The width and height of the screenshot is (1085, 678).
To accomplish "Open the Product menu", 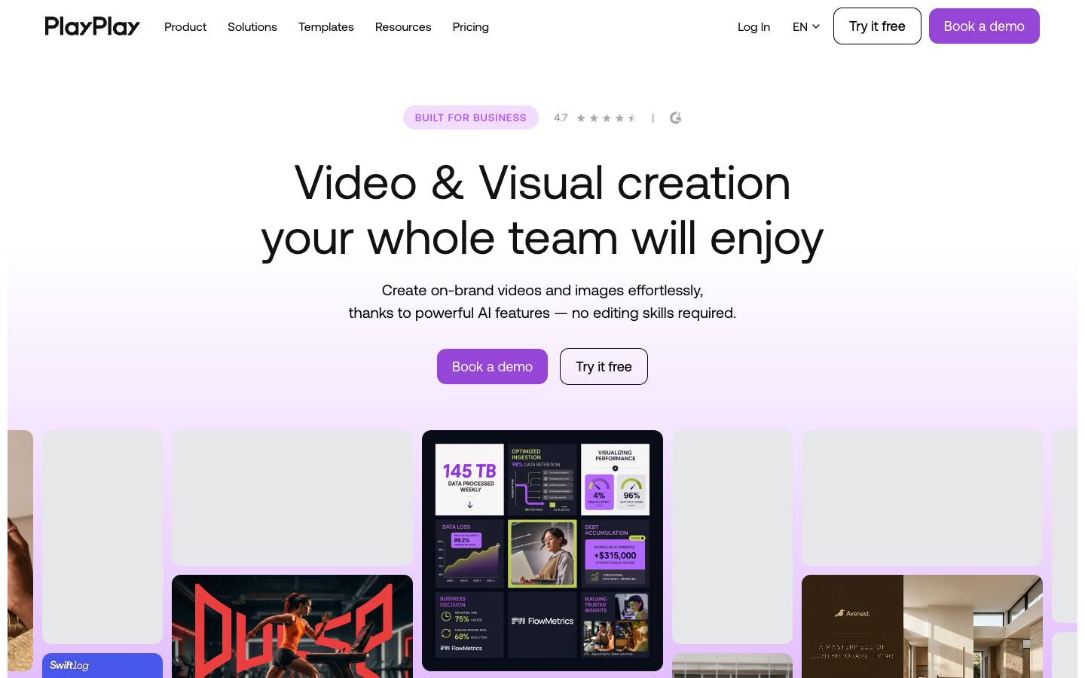I will tap(185, 27).
